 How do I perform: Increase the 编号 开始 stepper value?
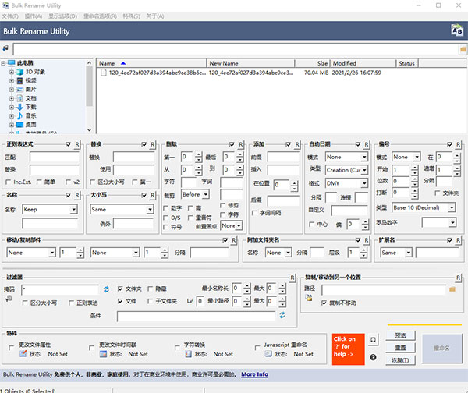point(414,168)
